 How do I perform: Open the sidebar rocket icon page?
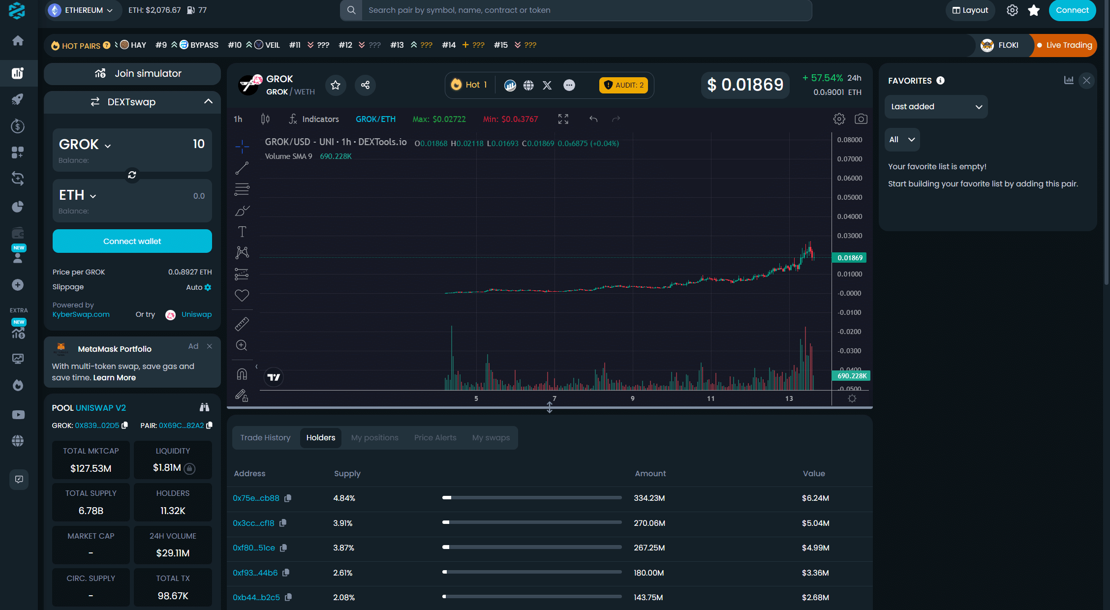(x=18, y=99)
